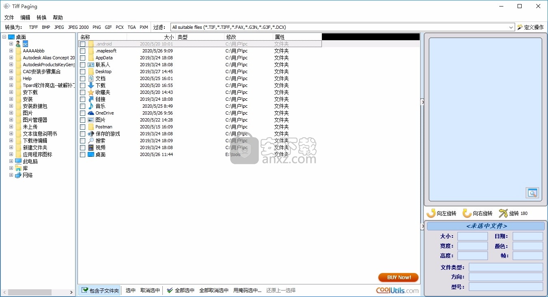The image size is (548, 297).
Task: Click the This PC computer icon in tree
Action: (18, 161)
